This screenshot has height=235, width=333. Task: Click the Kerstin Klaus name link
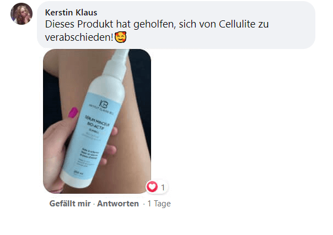tap(71, 13)
